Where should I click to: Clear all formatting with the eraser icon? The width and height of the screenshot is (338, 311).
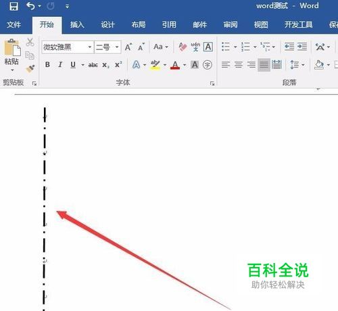point(183,47)
